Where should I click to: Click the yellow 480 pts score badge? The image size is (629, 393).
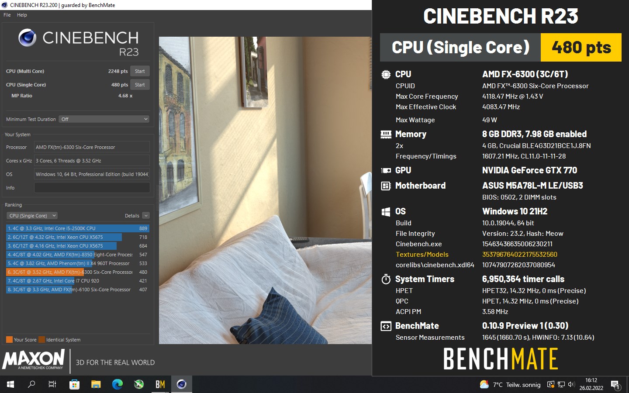(581, 48)
